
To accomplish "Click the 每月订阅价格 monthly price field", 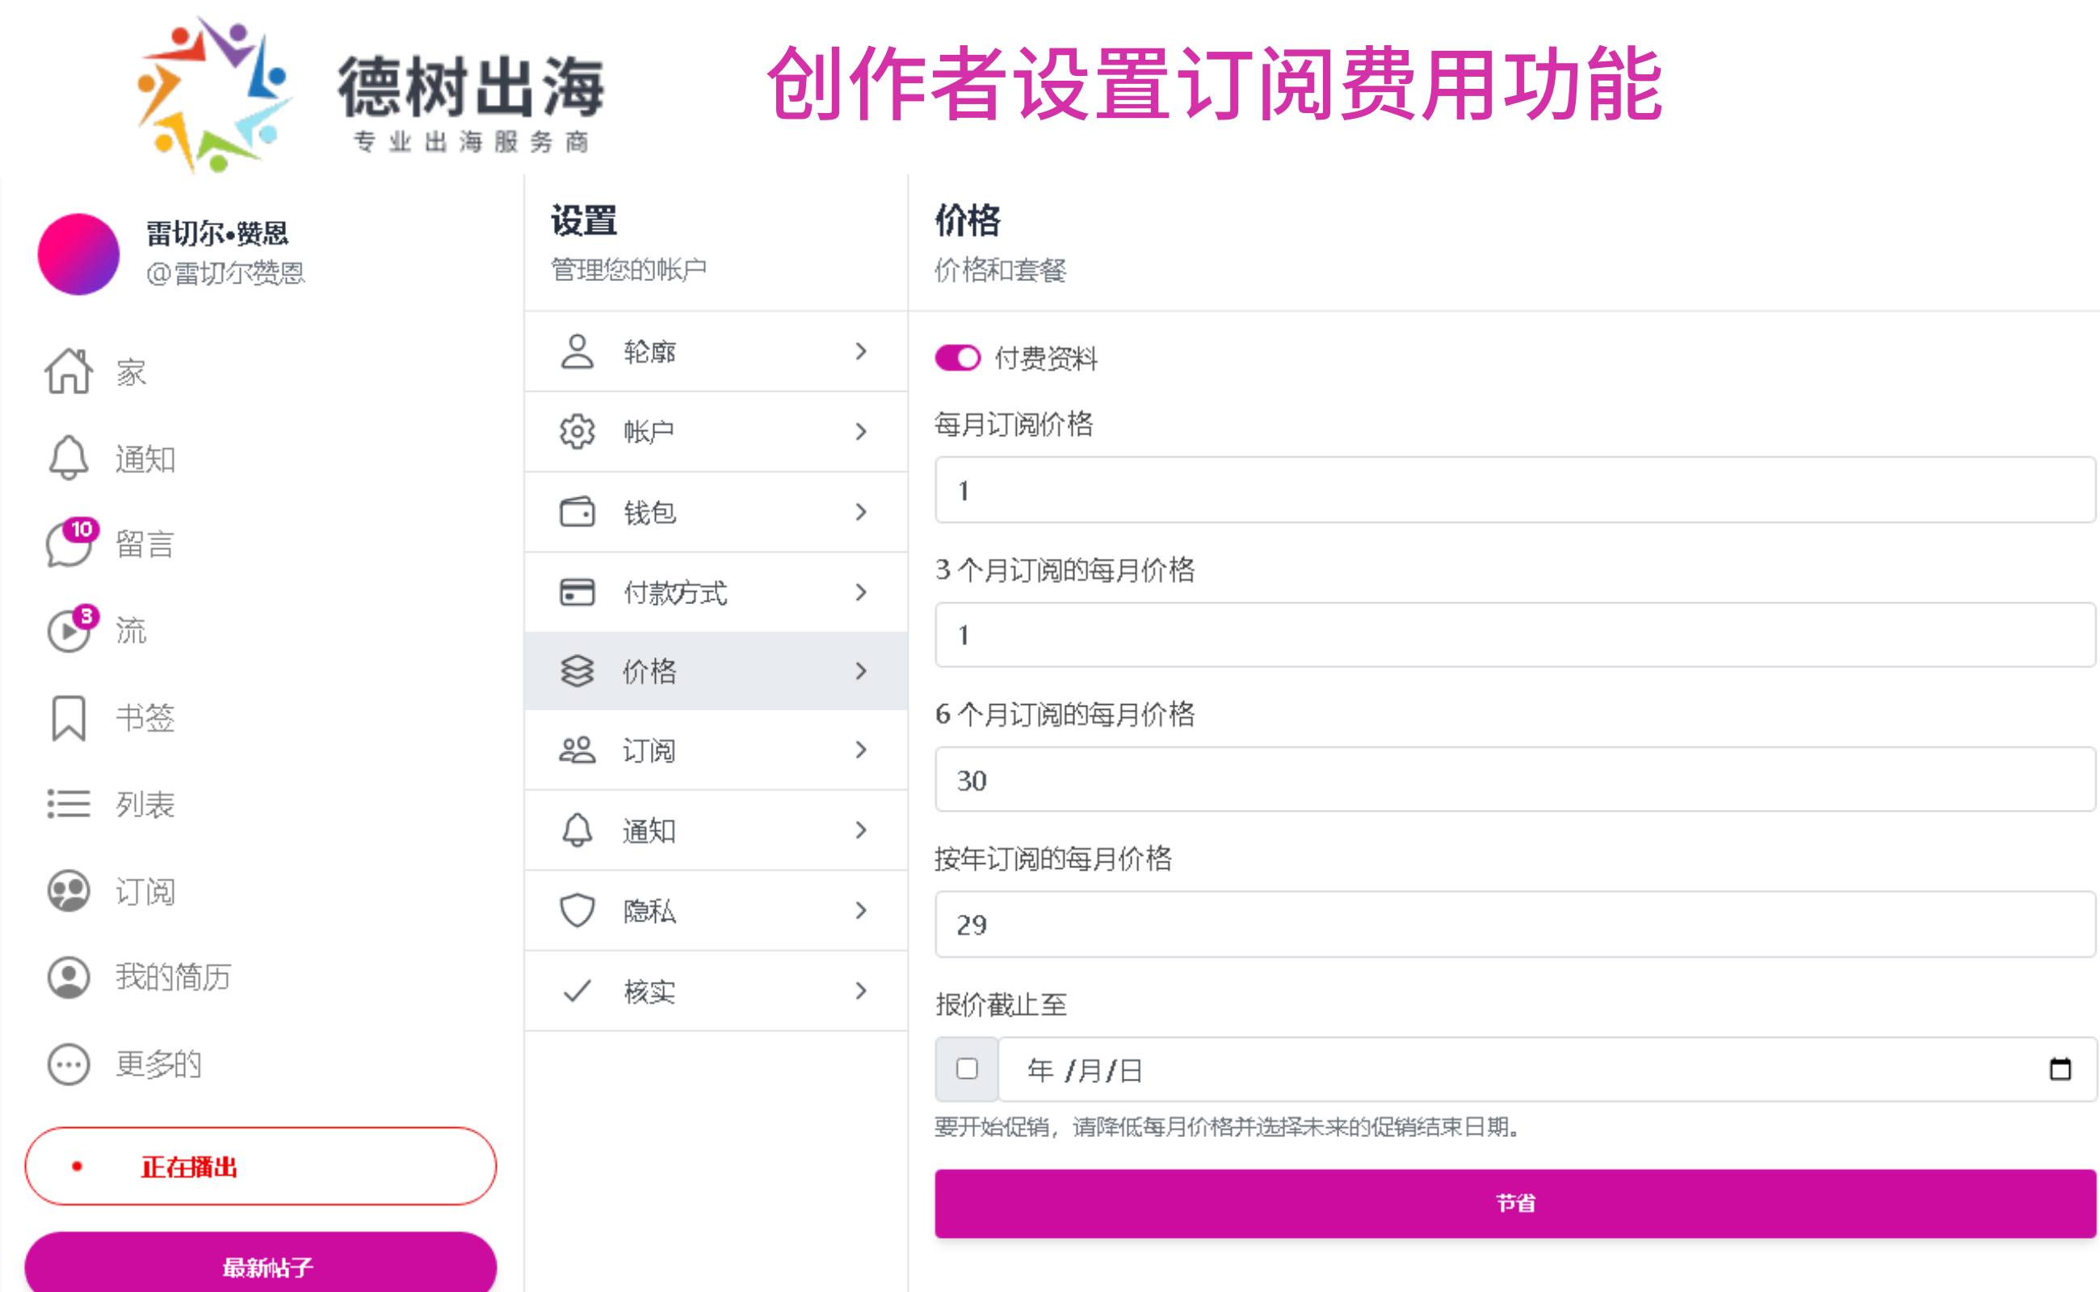I will tap(1514, 489).
